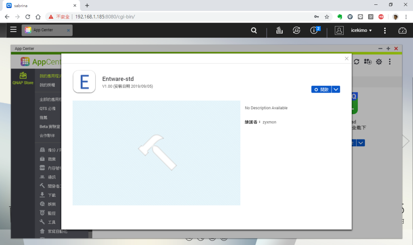The width and height of the screenshot is (413, 245).
Task: Click the AppCenter logo icon
Action: tap(25, 62)
